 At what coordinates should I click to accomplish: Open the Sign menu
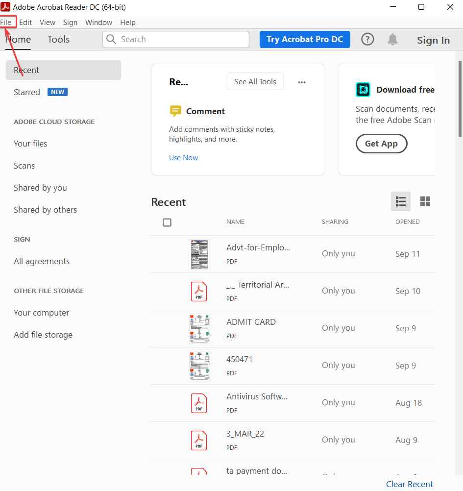click(70, 23)
